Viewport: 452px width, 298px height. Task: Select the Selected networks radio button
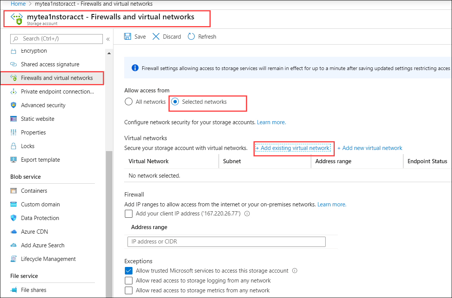click(175, 102)
